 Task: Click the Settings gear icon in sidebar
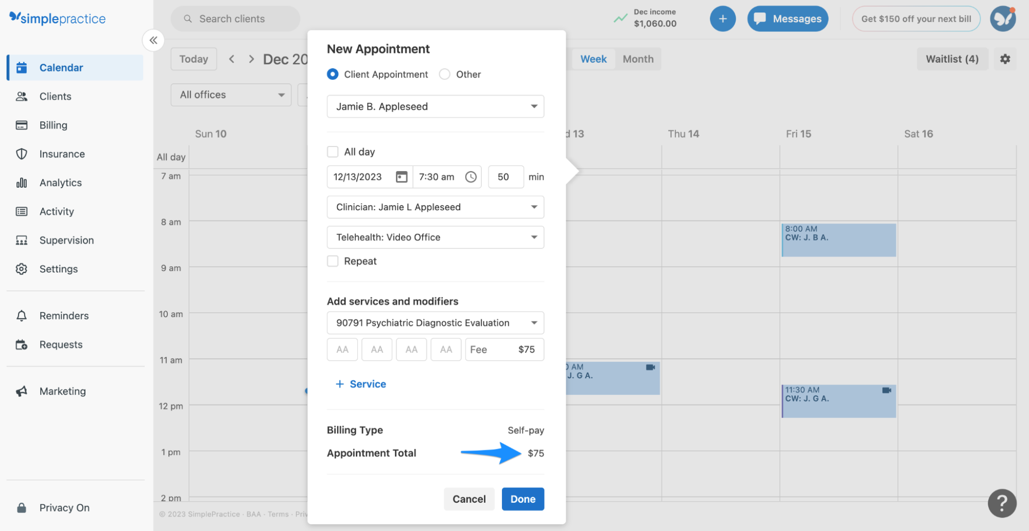tap(22, 269)
